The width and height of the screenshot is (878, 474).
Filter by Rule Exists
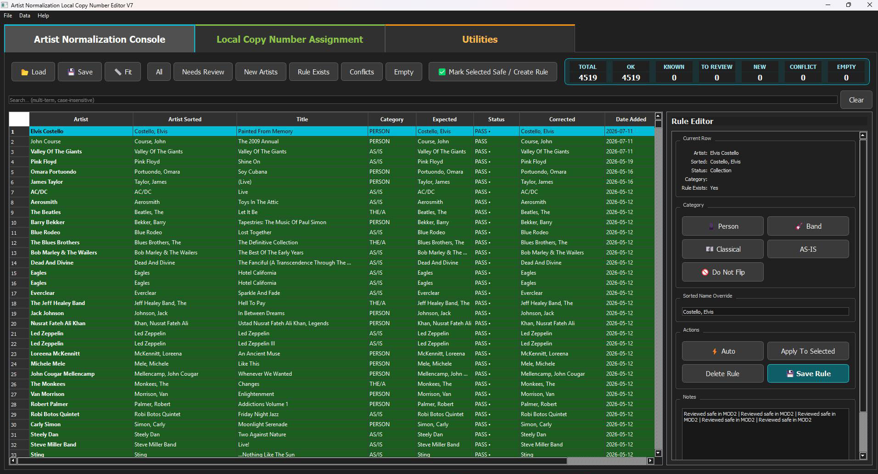(313, 72)
